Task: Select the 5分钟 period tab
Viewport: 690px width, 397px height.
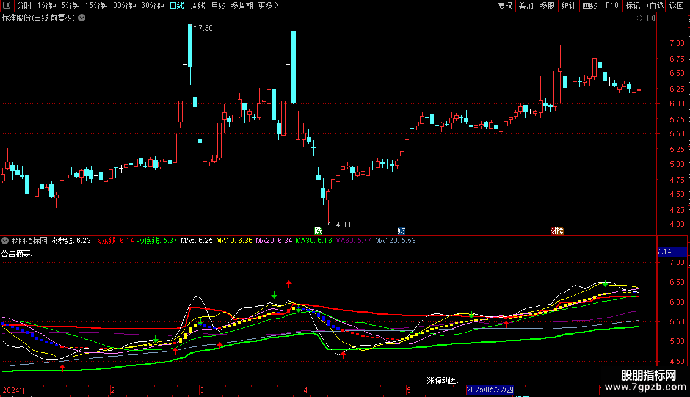Action: (x=70, y=5)
